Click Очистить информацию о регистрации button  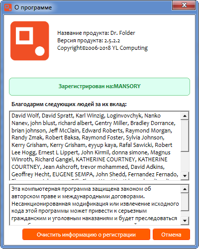pyautogui.click(x=86, y=235)
